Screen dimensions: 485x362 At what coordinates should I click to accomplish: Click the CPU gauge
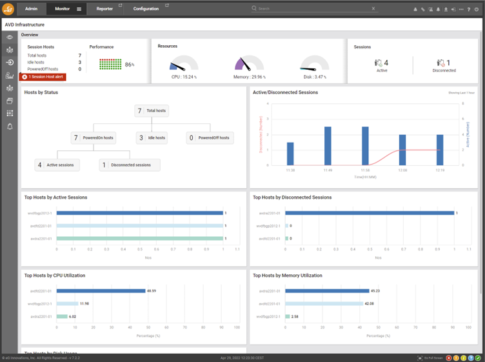pyautogui.click(x=184, y=63)
